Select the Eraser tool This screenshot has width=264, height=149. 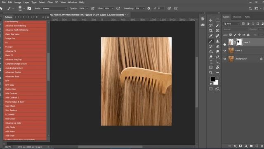coord(217,46)
